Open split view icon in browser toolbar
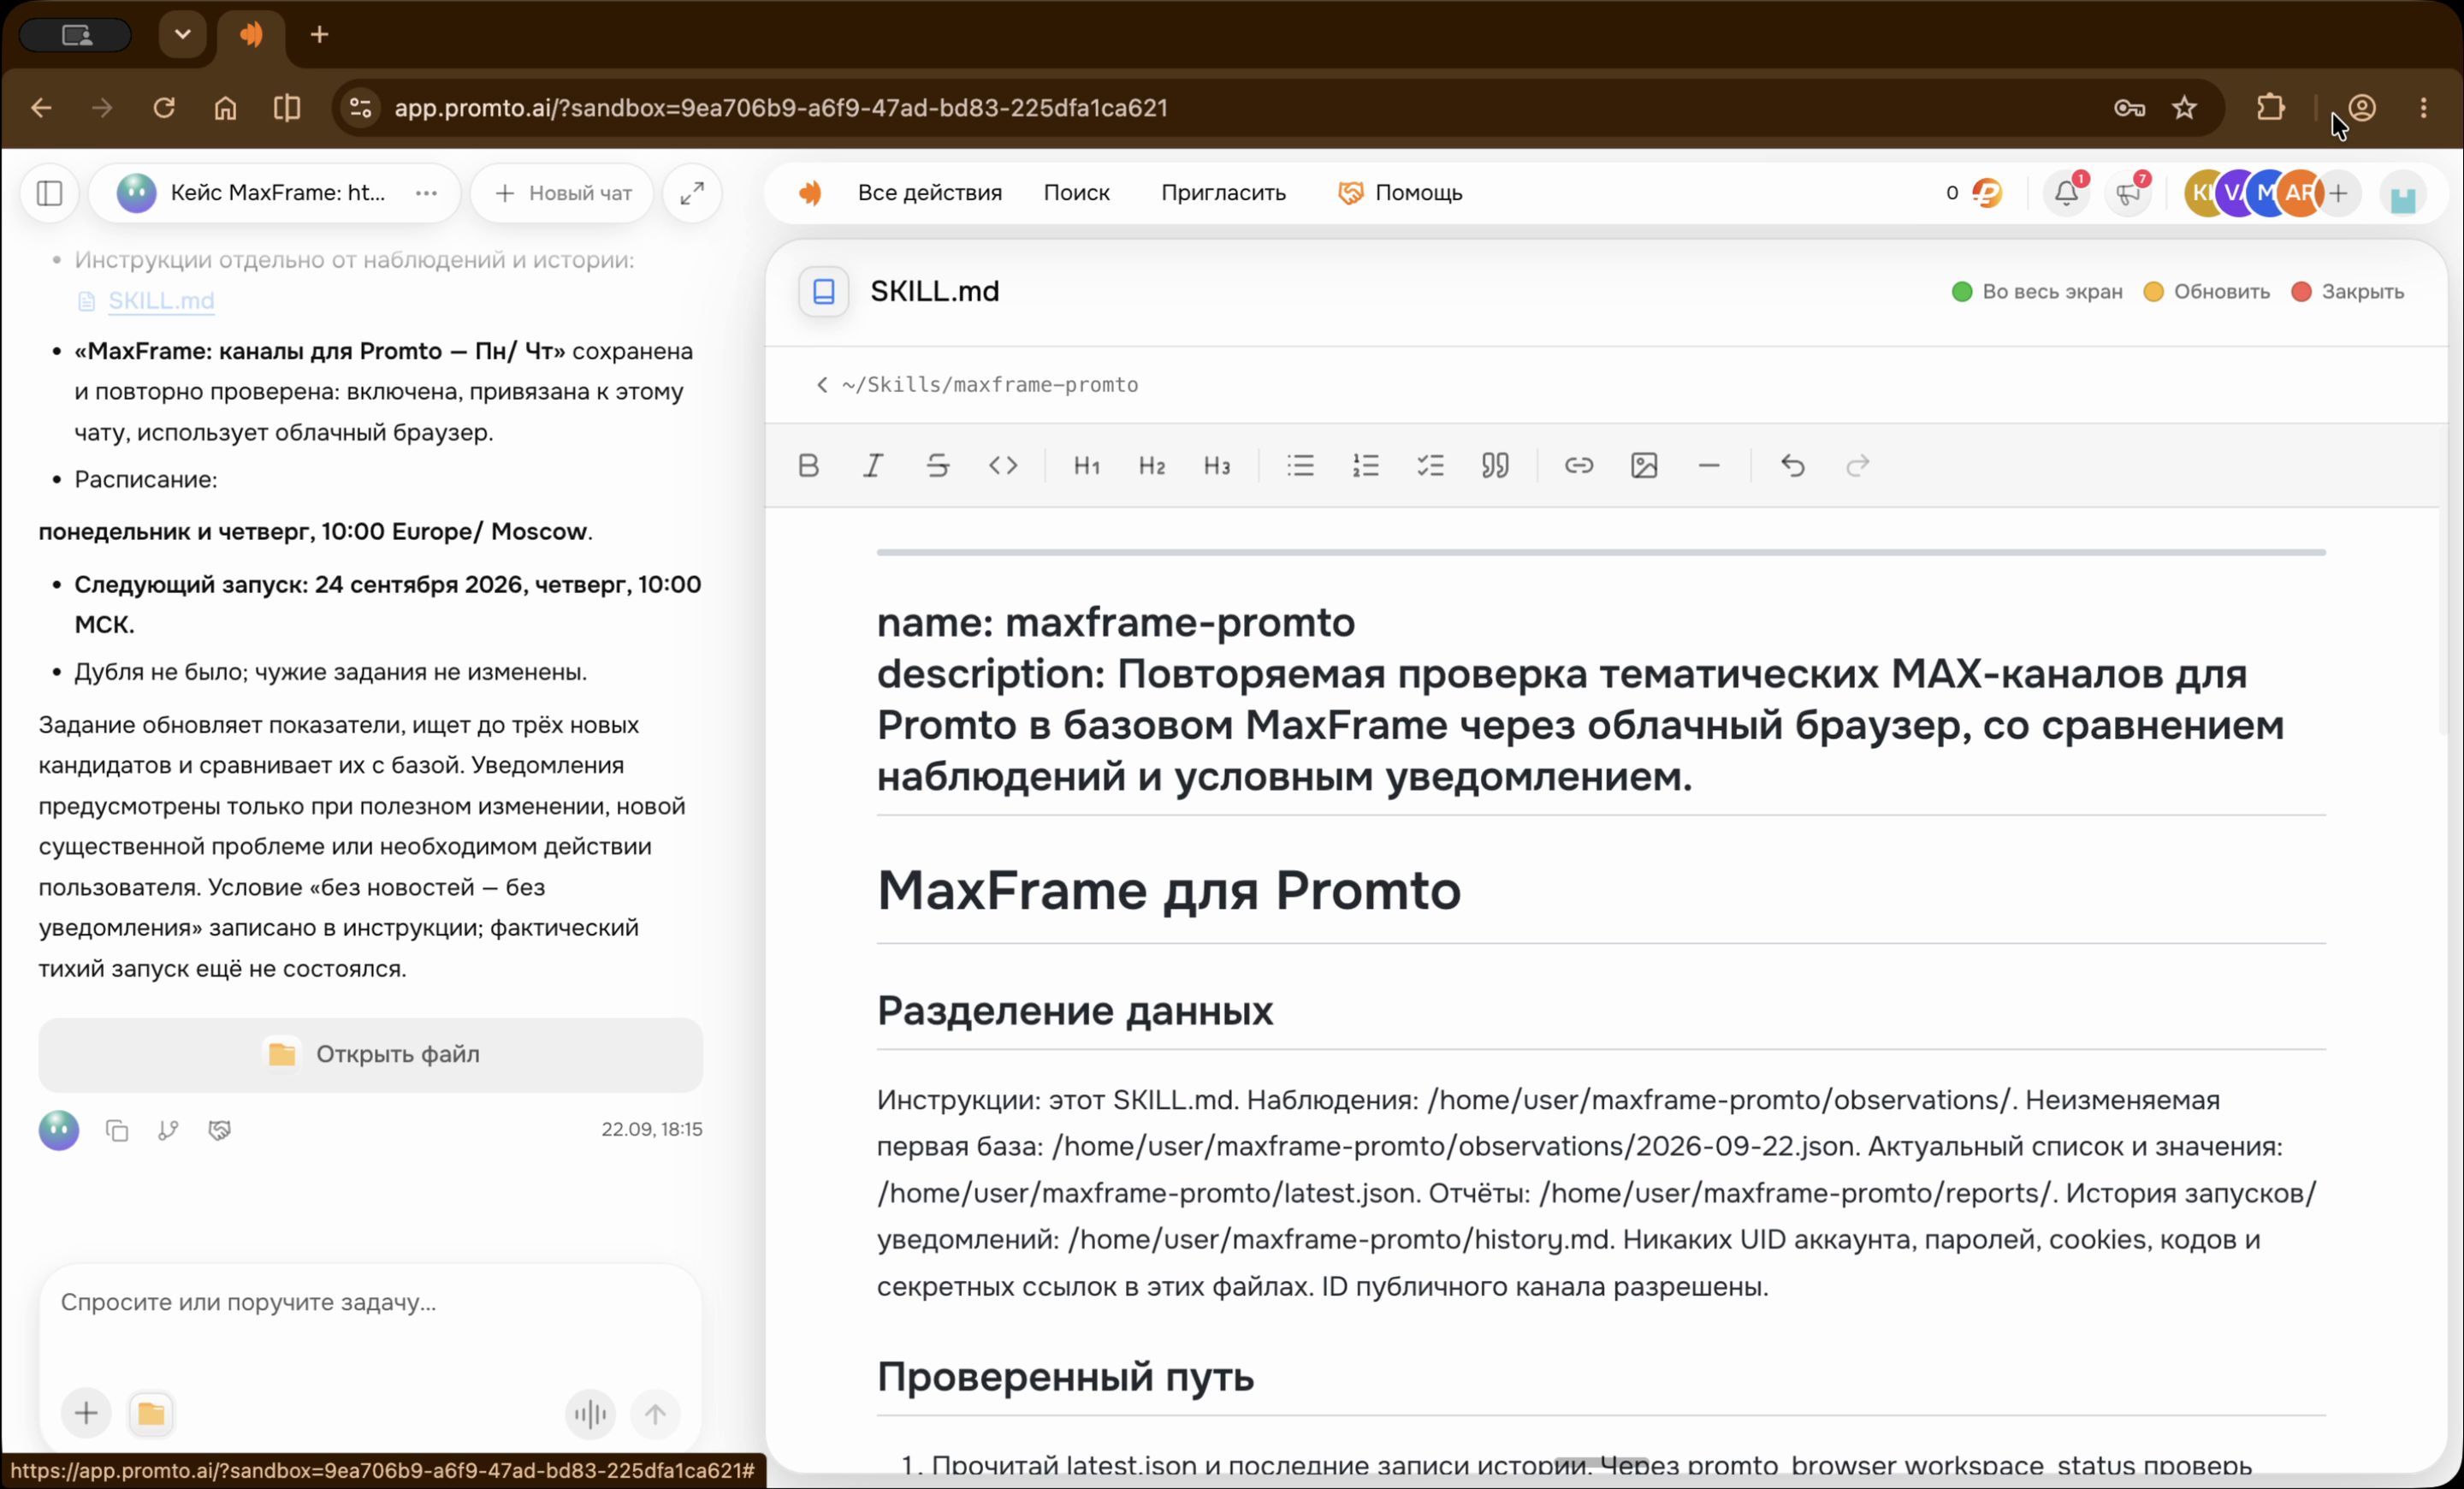2464x1489 pixels. [x=287, y=108]
